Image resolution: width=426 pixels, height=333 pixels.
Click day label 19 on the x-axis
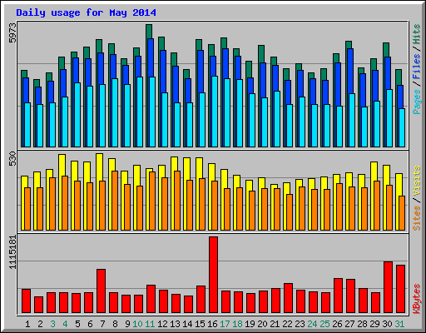pos(250,324)
